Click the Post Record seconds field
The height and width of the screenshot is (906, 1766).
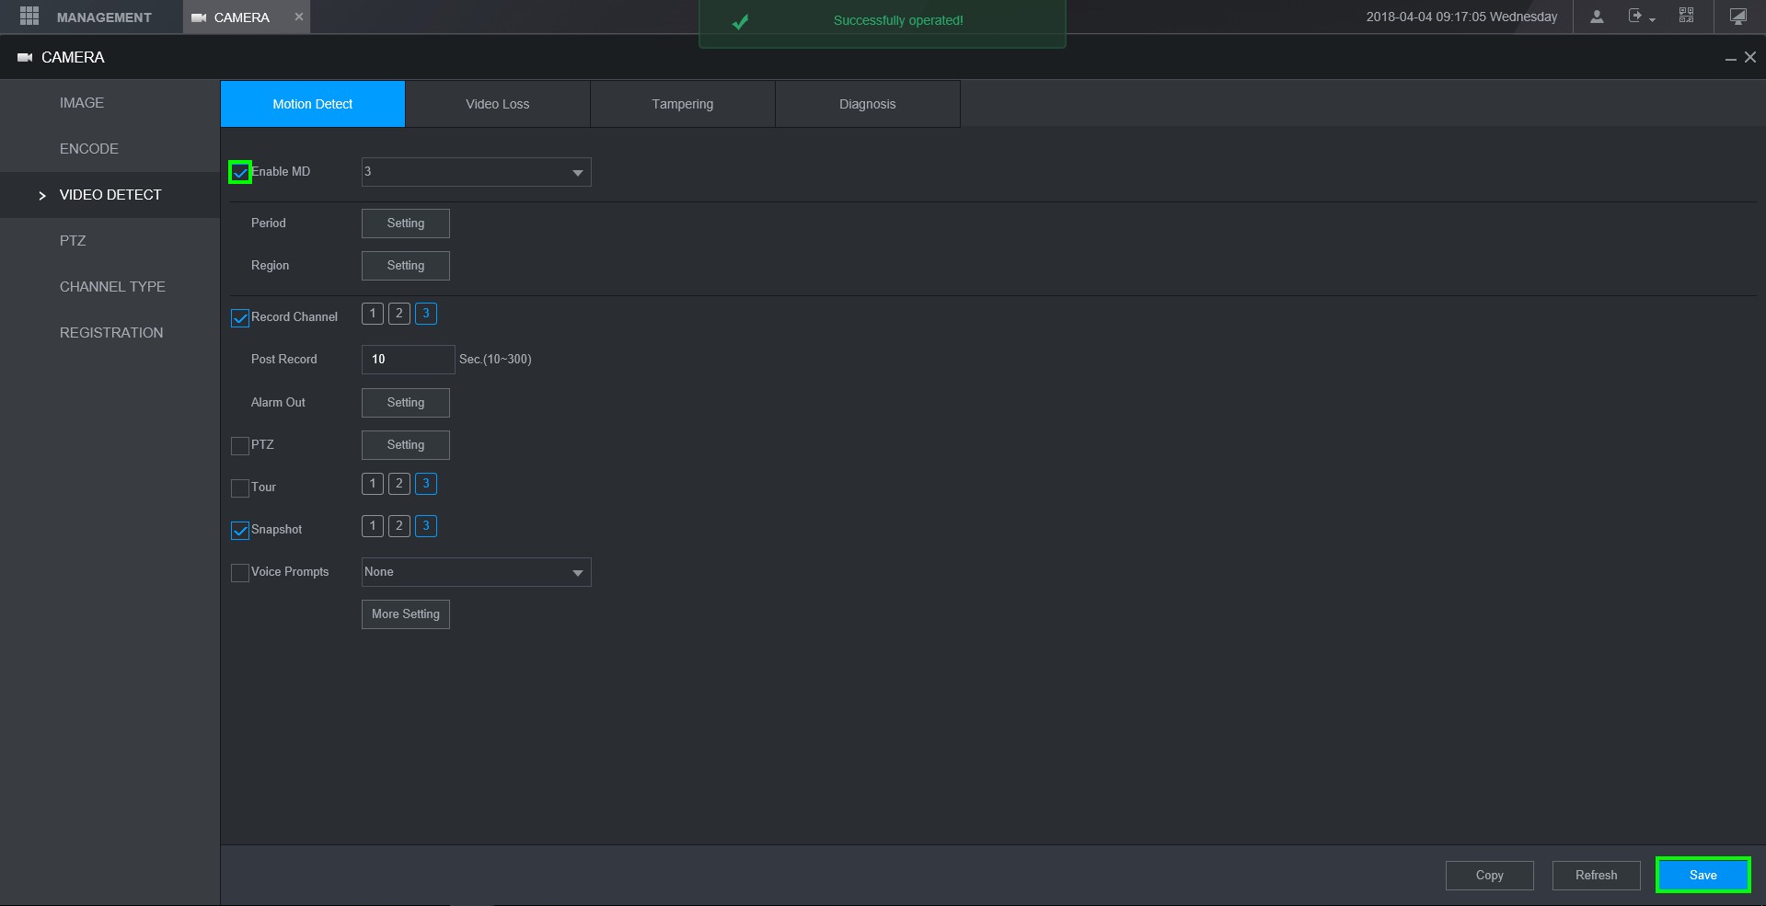click(409, 360)
